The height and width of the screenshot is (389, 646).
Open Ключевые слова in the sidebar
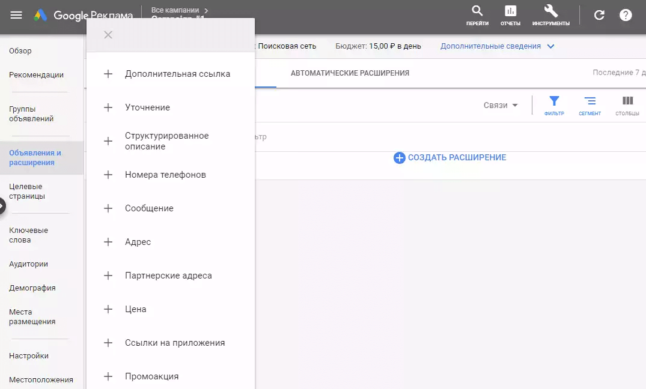pyautogui.click(x=28, y=235)
